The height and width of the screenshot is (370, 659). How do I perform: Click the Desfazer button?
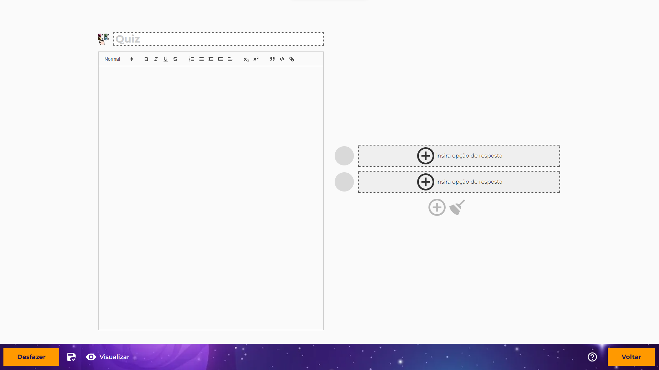[x=31, y=357]
